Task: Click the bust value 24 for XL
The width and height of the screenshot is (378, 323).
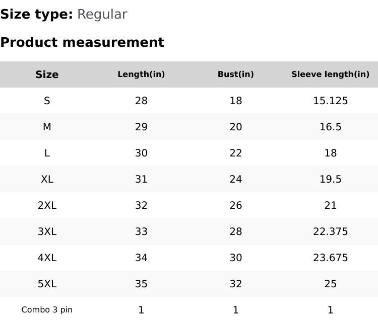Action: (x=235, y=179)
